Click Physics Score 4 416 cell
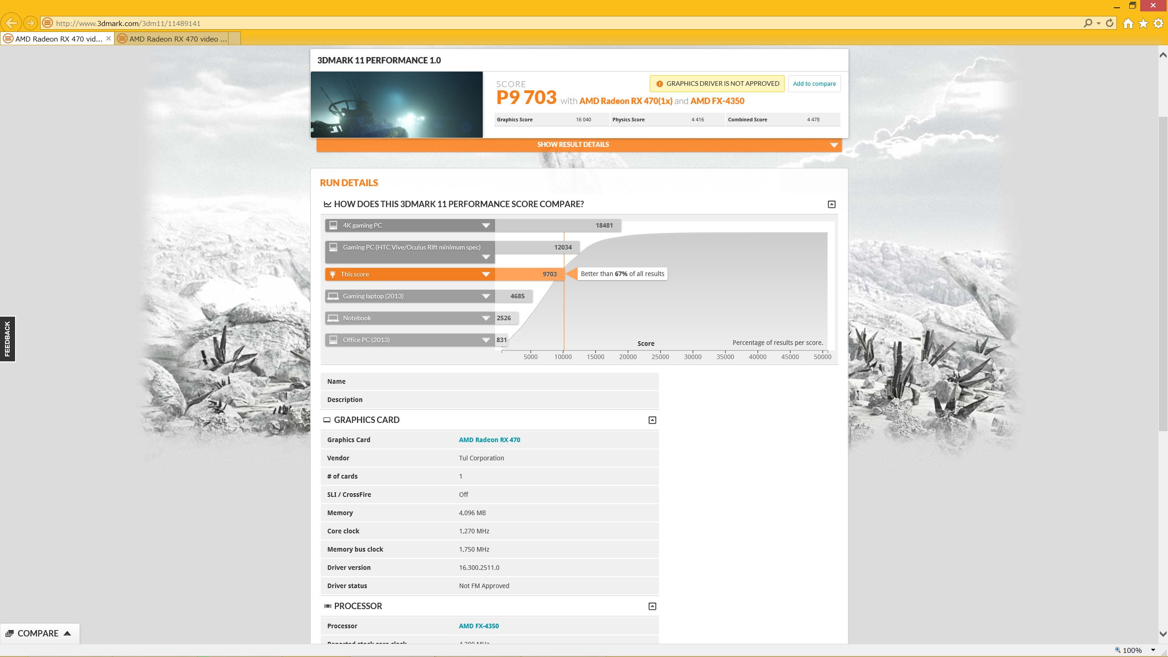 tap(667, 120)
